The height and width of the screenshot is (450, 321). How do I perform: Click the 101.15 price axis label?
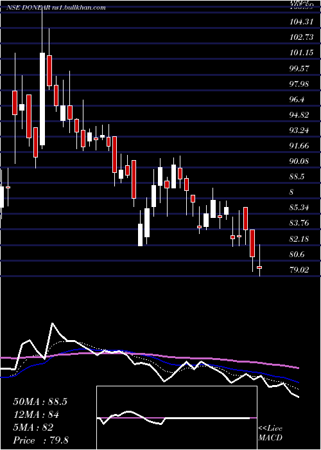[x=301, y=53]
